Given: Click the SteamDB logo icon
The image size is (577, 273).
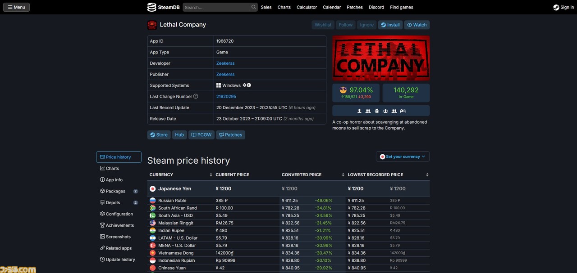Looking at the screenshot, I should (x=151, y=7).
